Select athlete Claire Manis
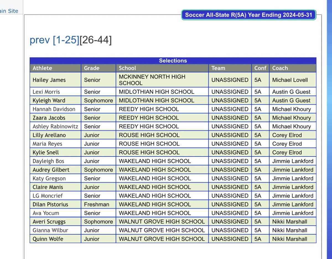 48,187
